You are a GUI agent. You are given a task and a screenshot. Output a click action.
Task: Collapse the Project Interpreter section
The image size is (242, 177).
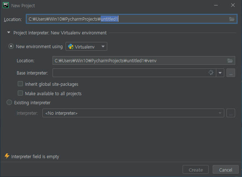[9, 33]
